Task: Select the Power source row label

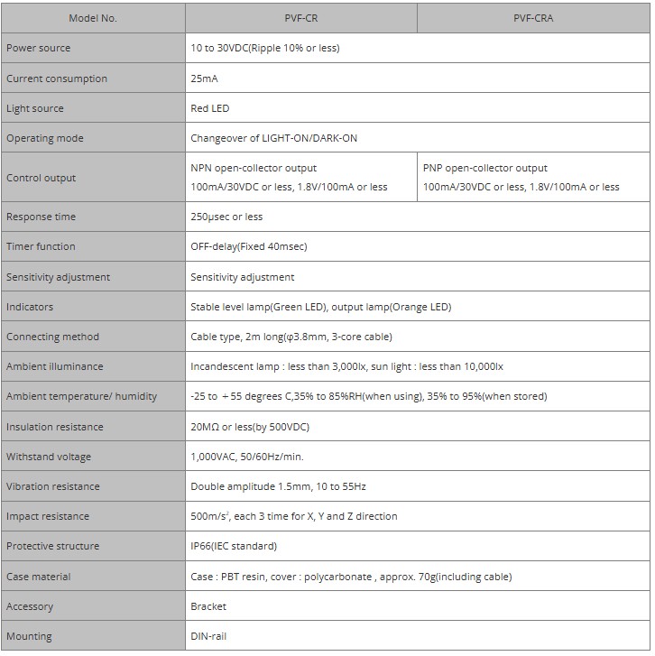Action: (38, 48)
